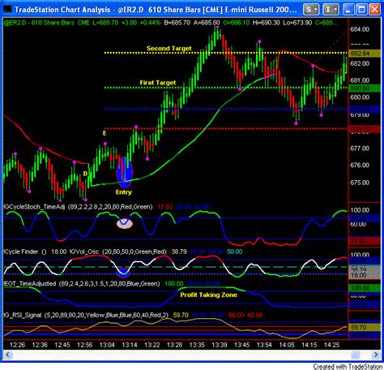Maximize the Chart Analysis window

coord(361,10)
